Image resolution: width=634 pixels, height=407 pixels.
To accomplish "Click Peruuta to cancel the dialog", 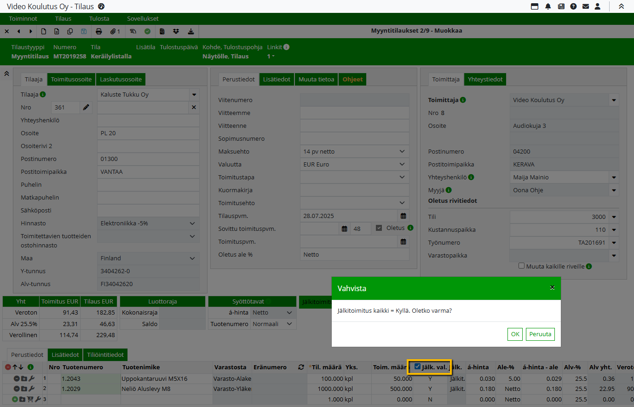I will pyautogui.click(x=540, y=334).
